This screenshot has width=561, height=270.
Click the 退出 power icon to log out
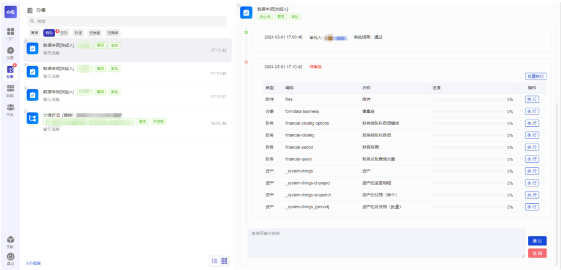coord(10,258)
